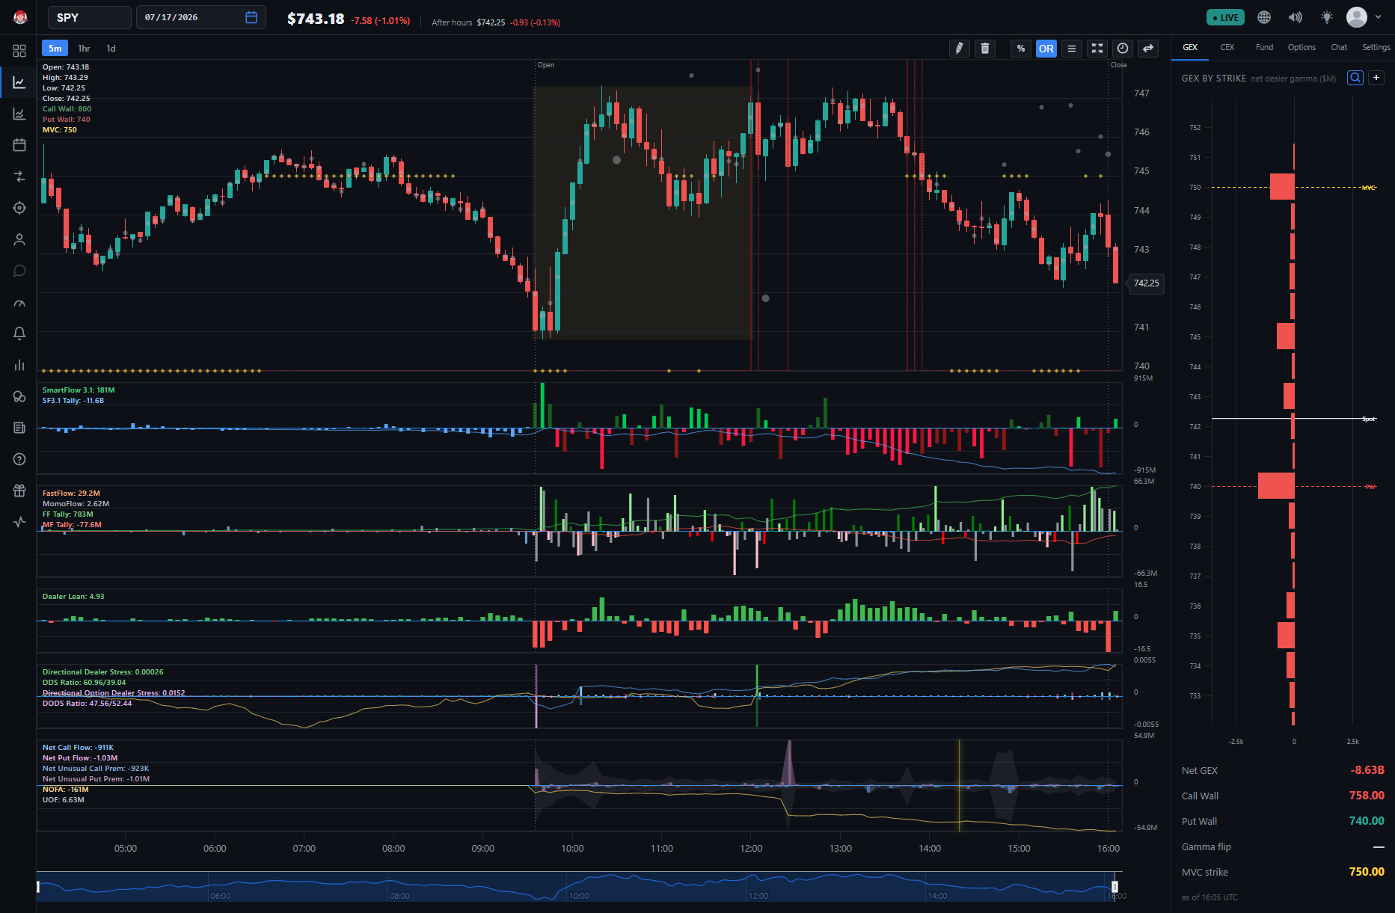Switch to the Fund tab
Image resolution: width=1395 pixels, height=913 pixels.
coord(1264,47)
